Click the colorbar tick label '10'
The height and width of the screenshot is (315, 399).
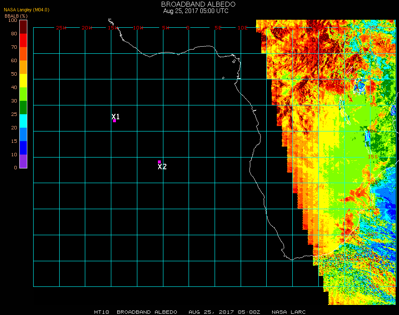[x=14, y=155]
